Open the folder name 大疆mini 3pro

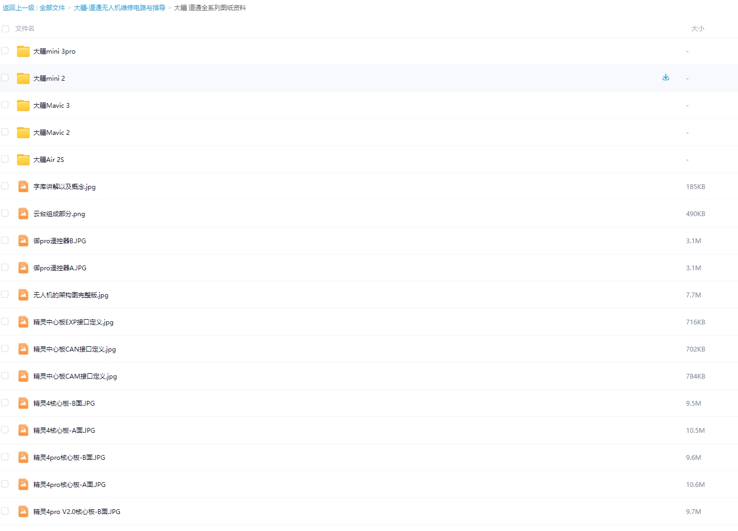coord(55,52)
